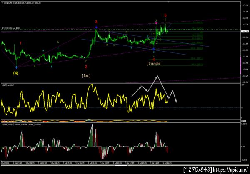Screen dimensions: 250x174
Task: Click the blue arrow marker above (4)
Action: pos(17,67)
